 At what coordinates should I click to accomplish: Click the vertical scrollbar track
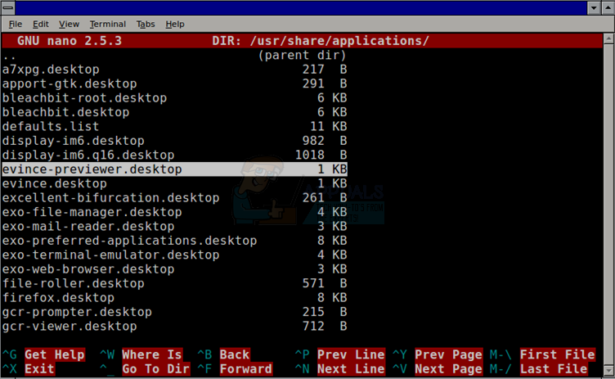coord(608,204)
